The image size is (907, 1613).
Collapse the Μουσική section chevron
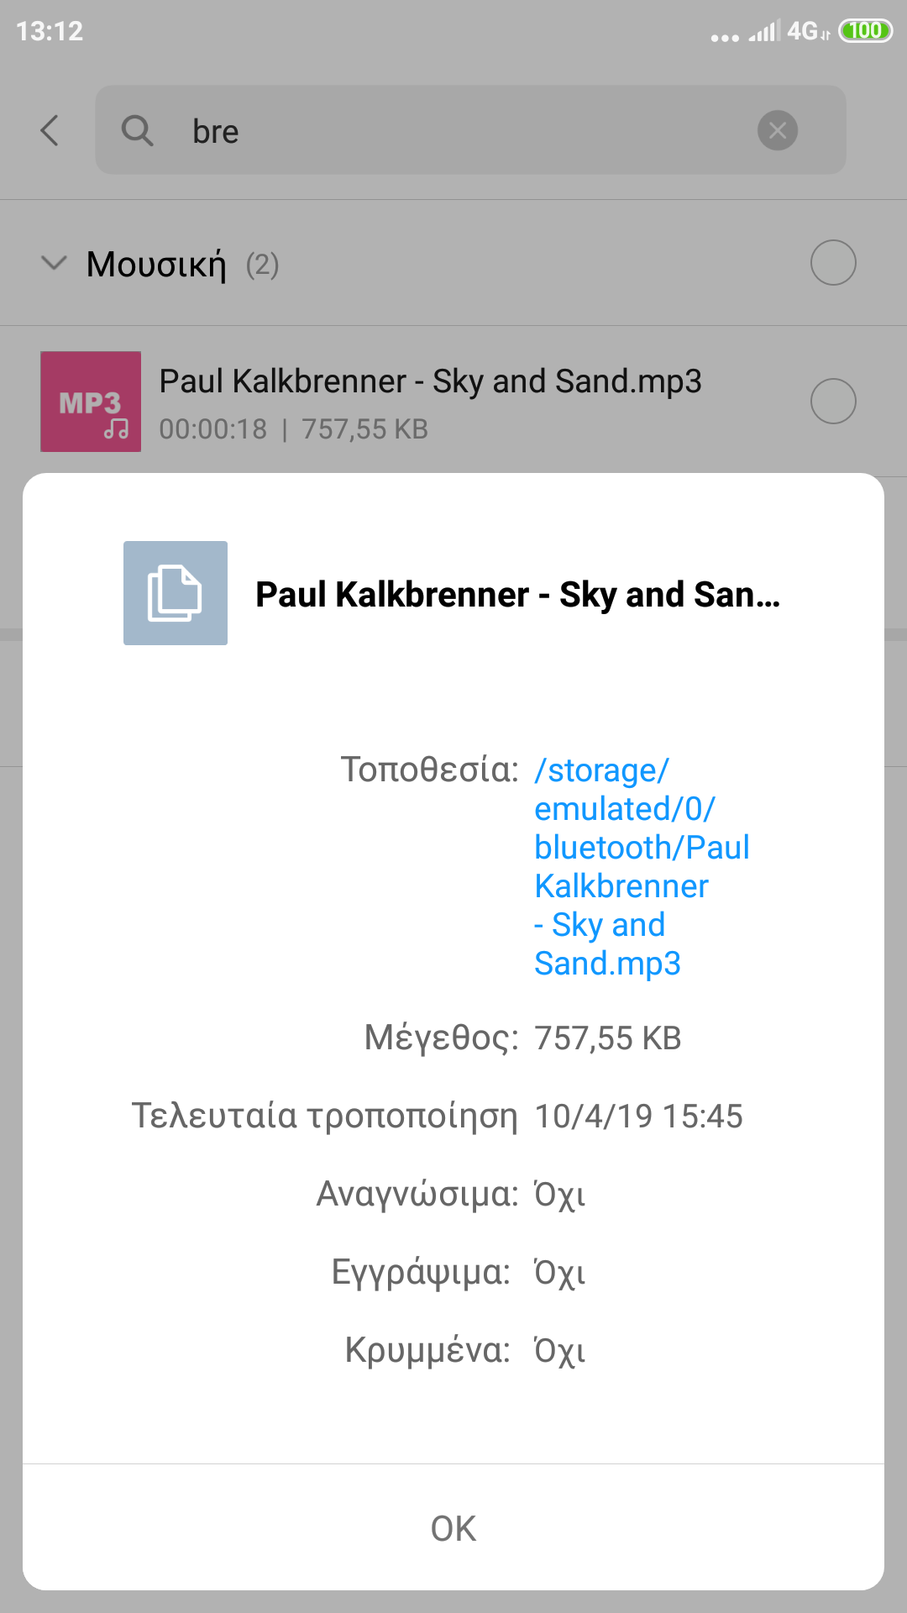point(54,264)
